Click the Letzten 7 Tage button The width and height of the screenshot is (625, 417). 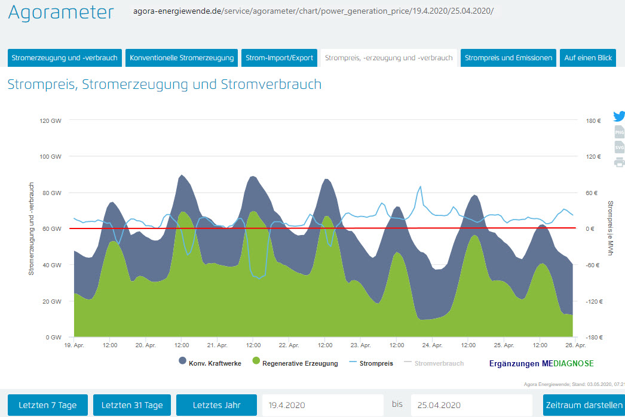pos(47,405)
